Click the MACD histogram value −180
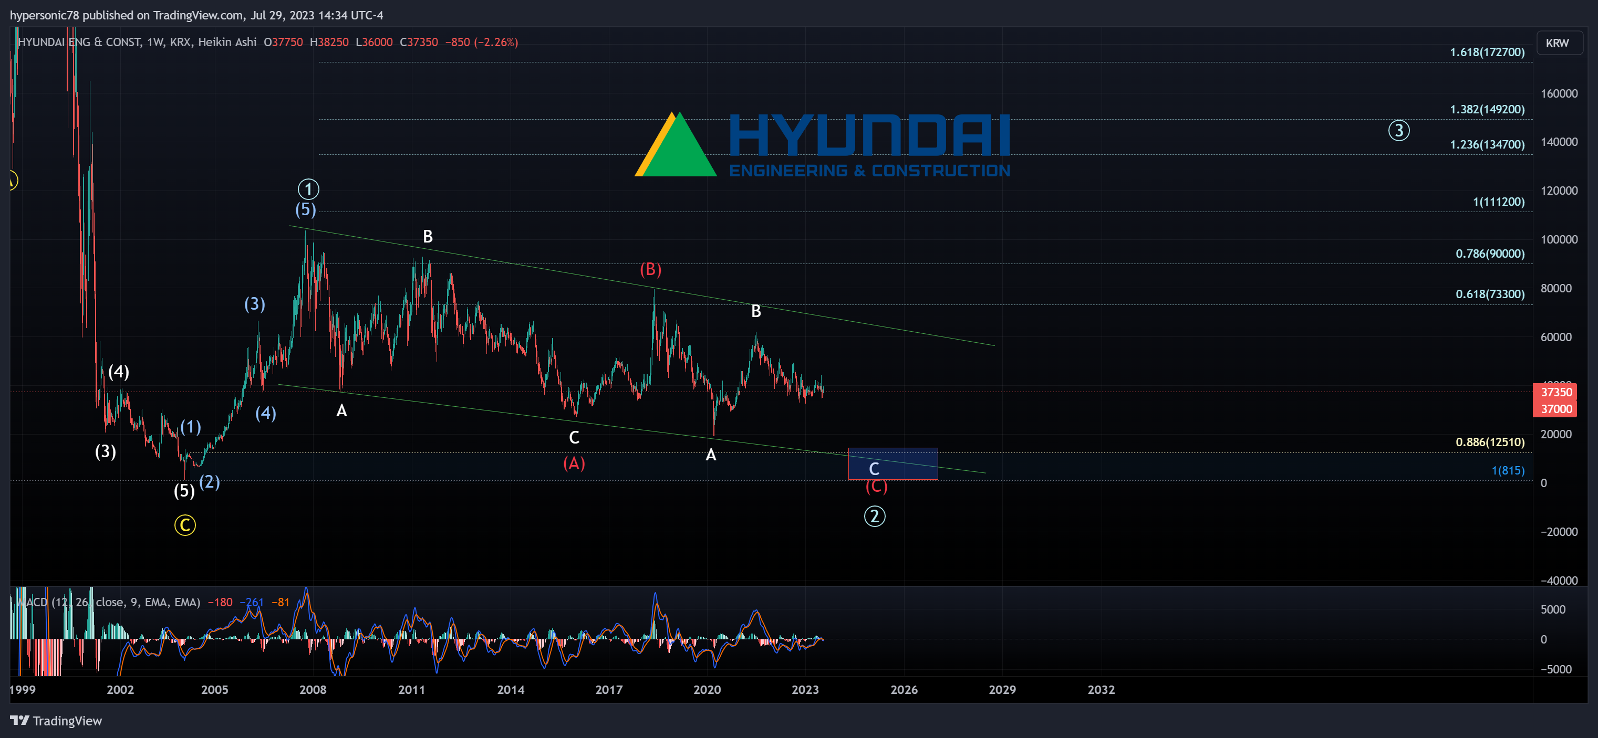The width and height of the screenshot is (1598, 738). click(x=220, y=602)
